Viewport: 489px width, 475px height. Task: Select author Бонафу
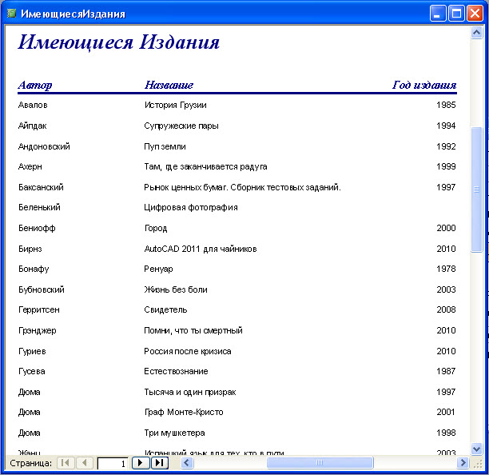click(34, 269)
